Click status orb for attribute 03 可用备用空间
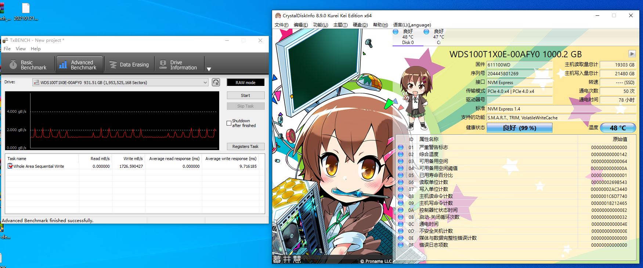 [401, 161]
